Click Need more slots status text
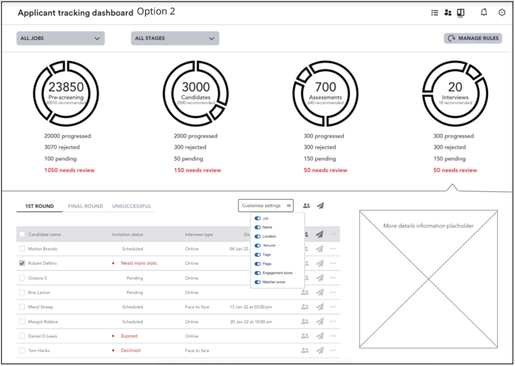This screenshot has width=515, height=366. (x=139, y=263)
